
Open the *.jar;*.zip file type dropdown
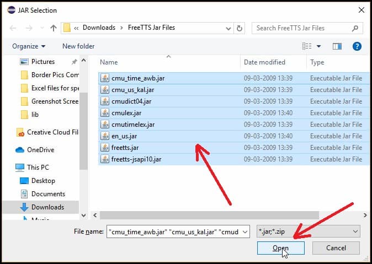(308, 231)
